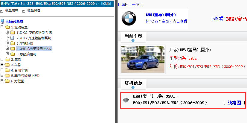
Task: Click bold E90/E91/E92/E93.N52（2006-2009）entry title
Action: coord(170,103)
